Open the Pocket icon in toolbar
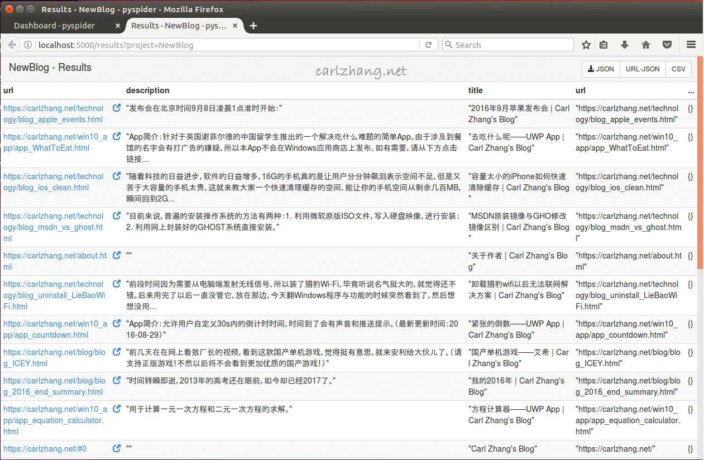 (x=667, y=45)
